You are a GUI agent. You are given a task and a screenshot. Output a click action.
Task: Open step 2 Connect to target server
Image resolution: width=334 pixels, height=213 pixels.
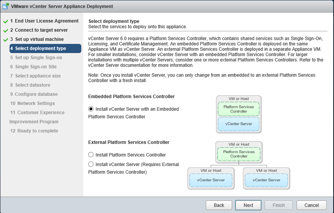click(41, 30)
